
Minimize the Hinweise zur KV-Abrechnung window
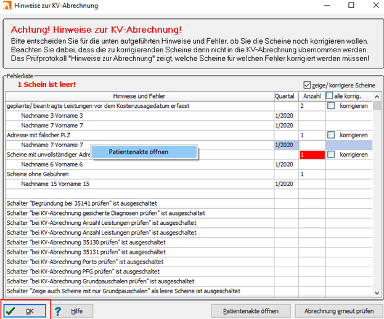point(327,5)
